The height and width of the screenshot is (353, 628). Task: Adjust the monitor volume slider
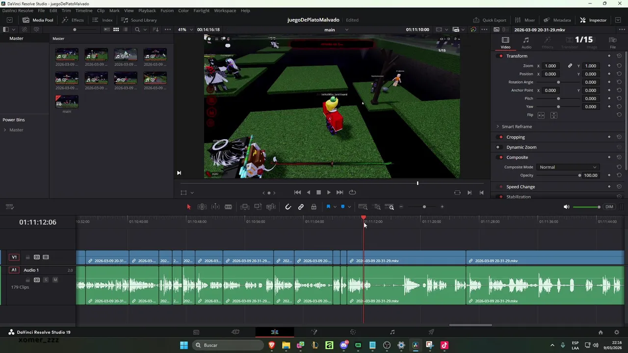click(587, 207)
